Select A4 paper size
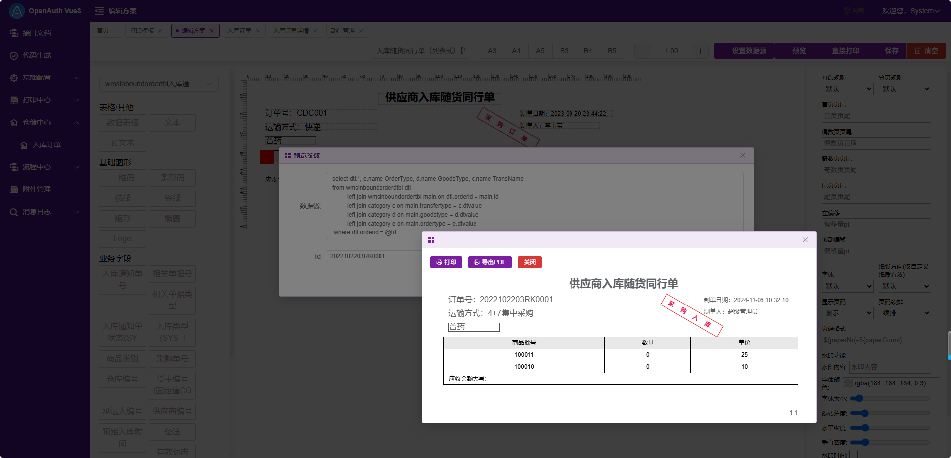The height and width of the screenshot is (458, 951). [x=516, y=51]
